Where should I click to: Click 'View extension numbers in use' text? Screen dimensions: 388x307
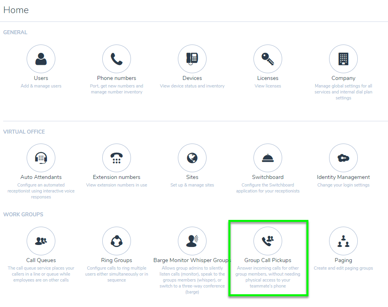pos(117,185)
